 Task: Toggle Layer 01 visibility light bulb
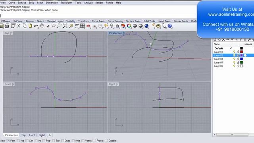(x=234, y=52)
